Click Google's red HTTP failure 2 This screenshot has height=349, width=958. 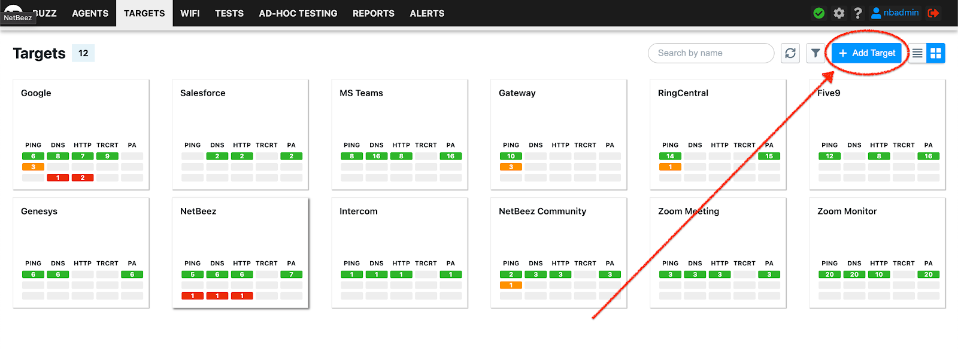click(83, 177)
